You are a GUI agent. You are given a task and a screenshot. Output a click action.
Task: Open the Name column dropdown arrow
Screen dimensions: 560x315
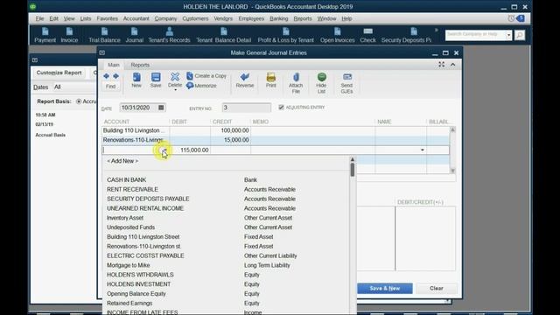(422, 150)
